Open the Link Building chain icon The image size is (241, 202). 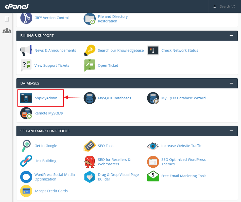[x=26, y=161]
